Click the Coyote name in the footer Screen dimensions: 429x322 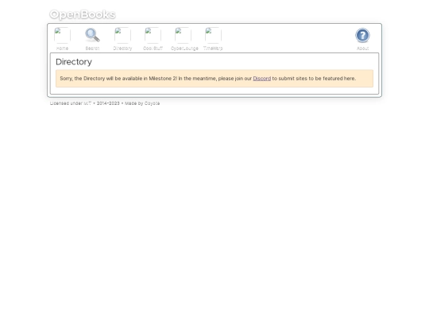[x=152, y=103]
